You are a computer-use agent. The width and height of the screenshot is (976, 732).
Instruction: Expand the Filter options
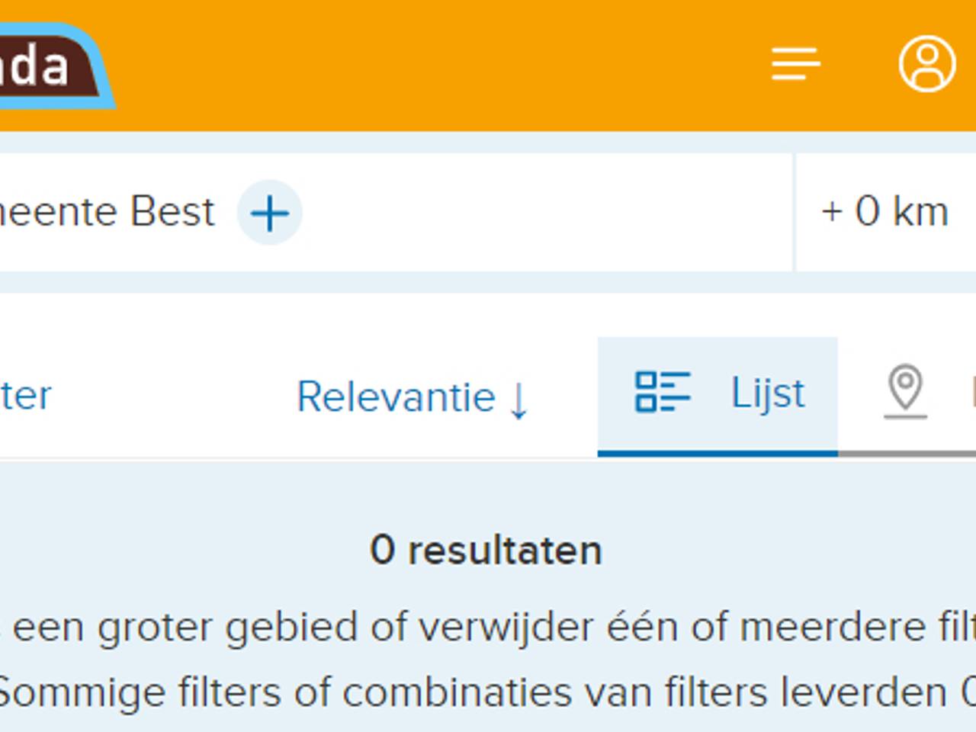(x=25, y=395)
